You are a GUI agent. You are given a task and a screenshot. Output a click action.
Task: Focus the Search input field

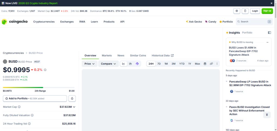[254, 22]
